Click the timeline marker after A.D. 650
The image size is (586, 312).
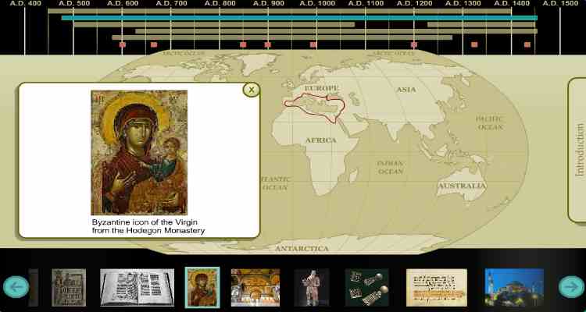(x=154, y=44)
